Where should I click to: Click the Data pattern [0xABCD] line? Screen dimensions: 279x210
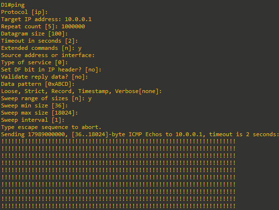(x=38, y=84)
